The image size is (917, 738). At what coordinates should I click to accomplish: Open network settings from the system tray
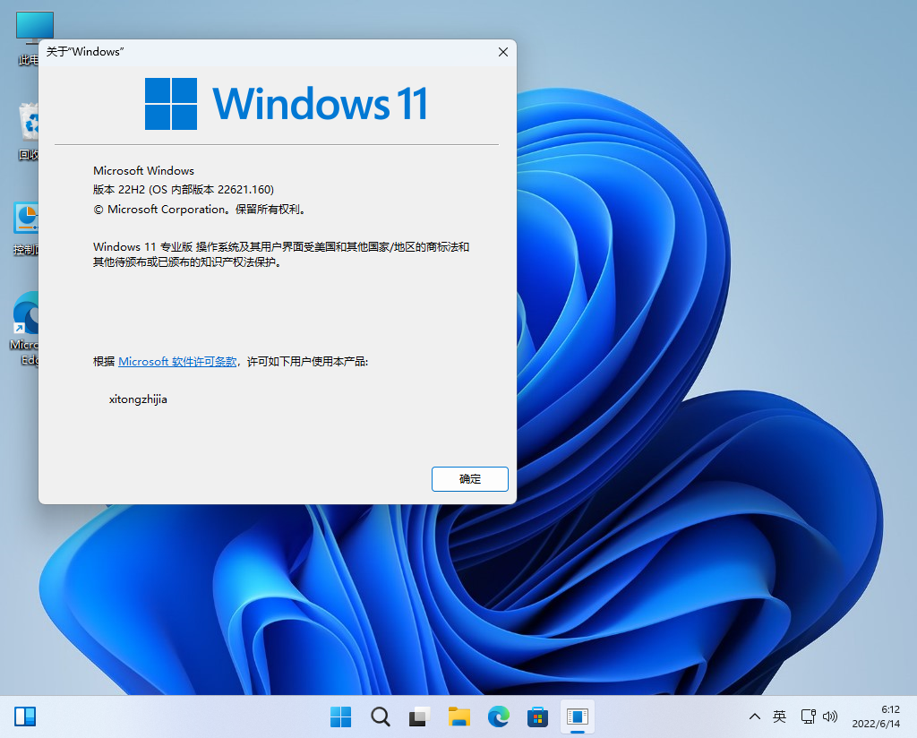pyautogui.click(x=809, y=717)
